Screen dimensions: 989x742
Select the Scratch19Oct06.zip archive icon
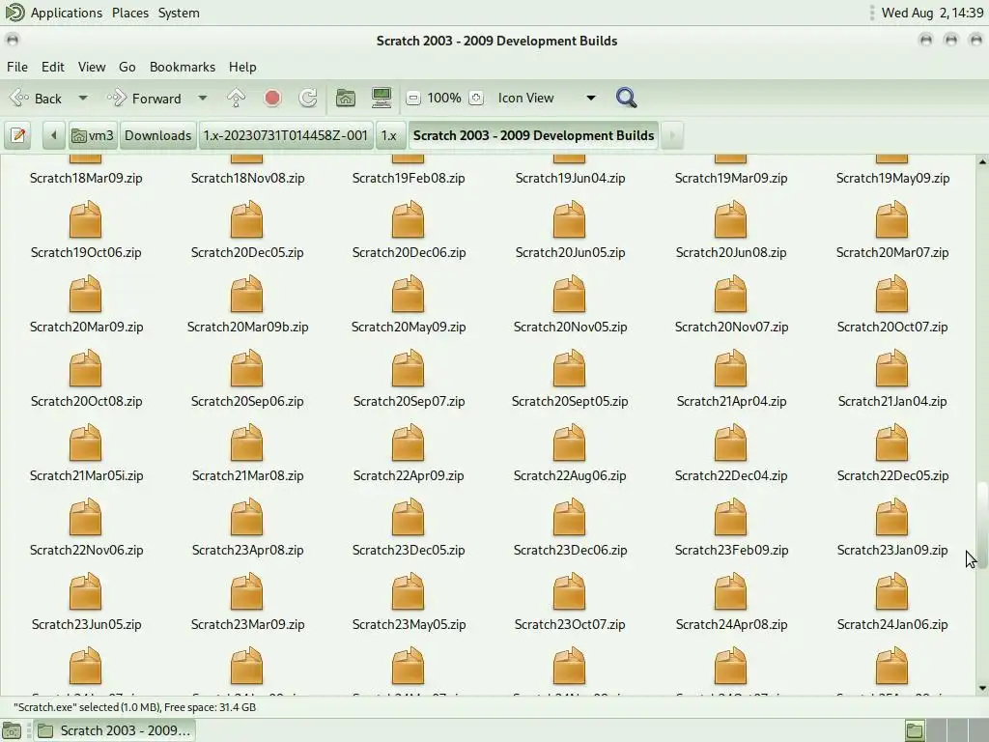click(85, 220)
